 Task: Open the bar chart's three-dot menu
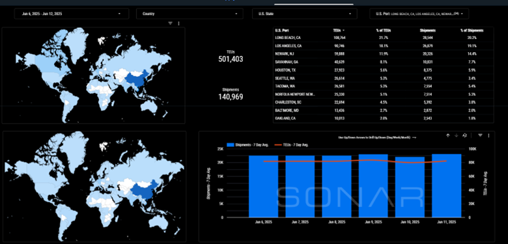[488, 135]
